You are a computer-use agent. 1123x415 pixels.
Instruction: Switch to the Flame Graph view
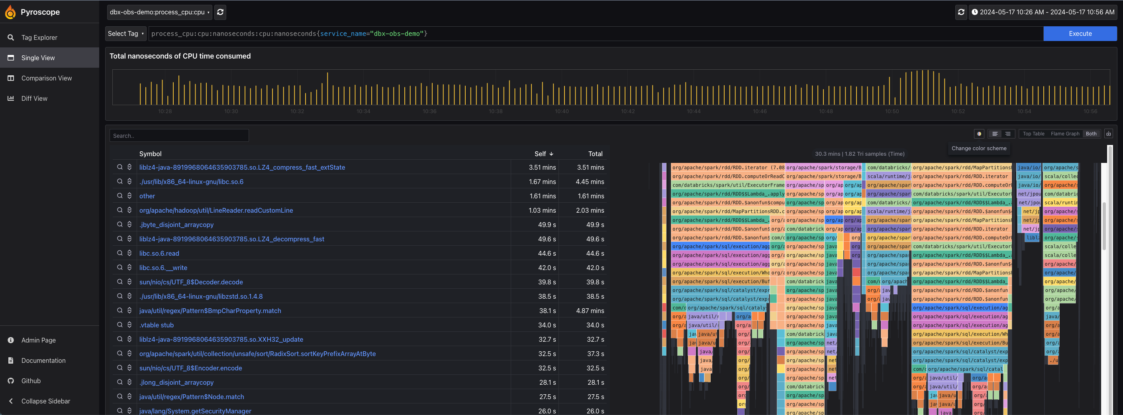pyautogui.click(x=1065, y=134)
